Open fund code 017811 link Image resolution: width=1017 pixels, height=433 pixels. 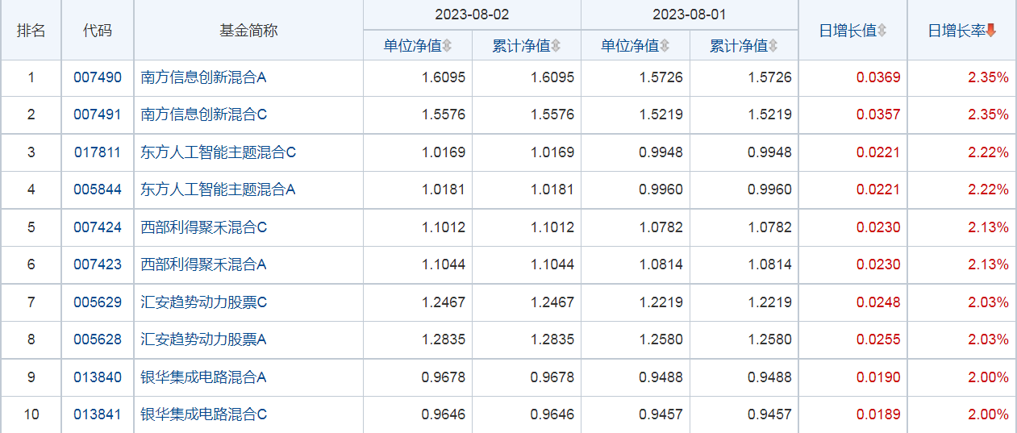[x=98, y=152]
